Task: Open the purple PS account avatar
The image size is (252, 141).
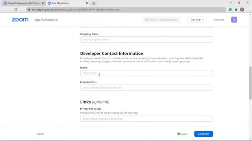Action: pos(234,20)
